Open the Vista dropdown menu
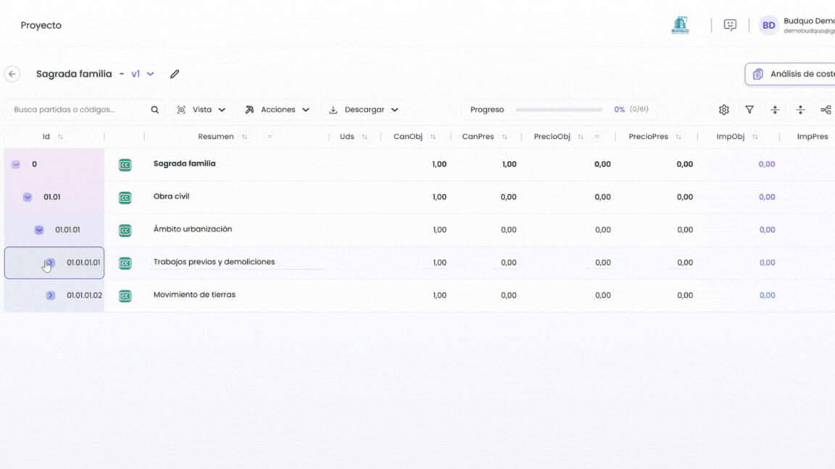Image resolution: width=835 pixels, height=469 pixels. [202, 110]
